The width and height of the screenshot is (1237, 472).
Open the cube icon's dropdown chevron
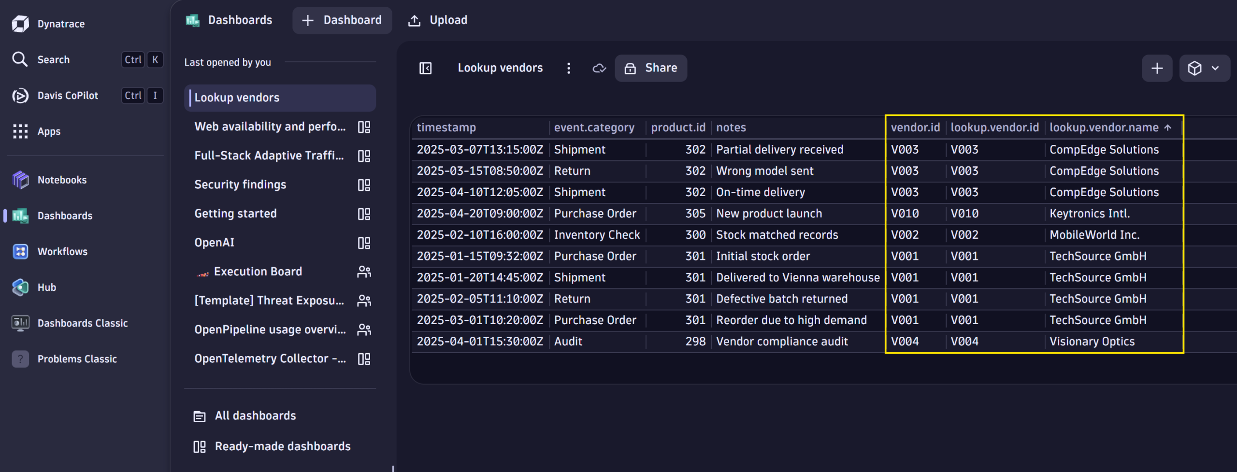[1216, 68]
